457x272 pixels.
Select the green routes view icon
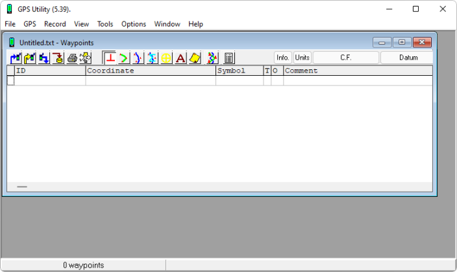(x=124, y=58)
